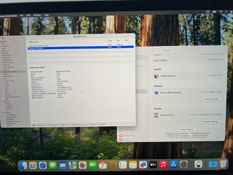Launch Music app from the dock
This screenshot has height=175, width=233.
(x=163, y=164)
